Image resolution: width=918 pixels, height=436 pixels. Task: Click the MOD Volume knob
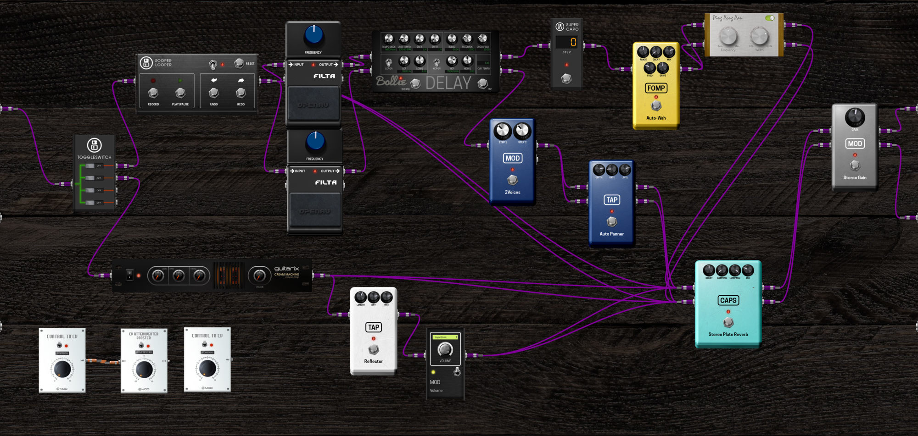[445, 349]
